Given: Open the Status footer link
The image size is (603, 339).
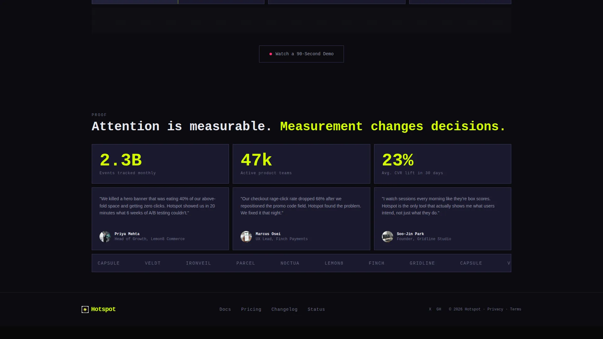Looking at the screenshot, I should coord(316,309).
